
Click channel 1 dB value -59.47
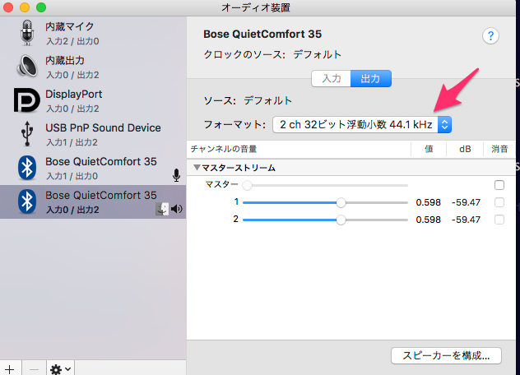tap(466, 202)
